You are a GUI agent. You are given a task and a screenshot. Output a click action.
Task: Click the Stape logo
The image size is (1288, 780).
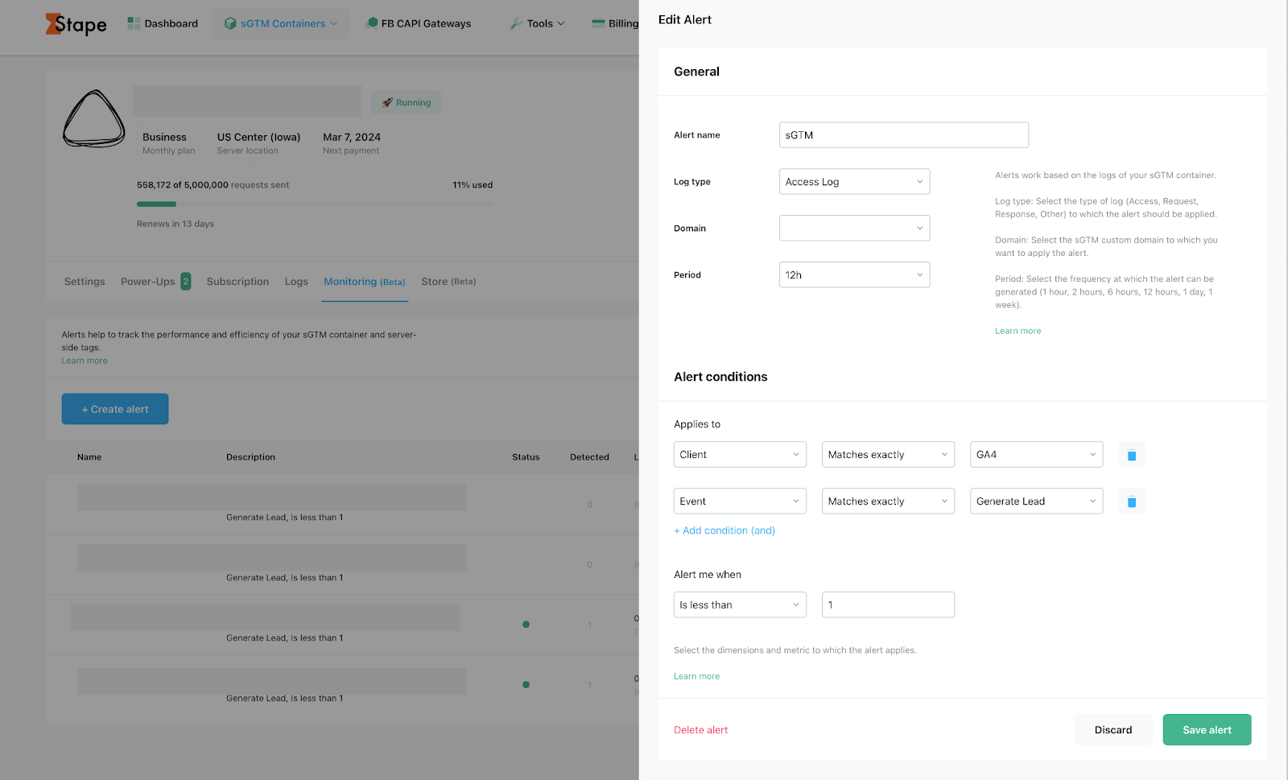[76, 24]
